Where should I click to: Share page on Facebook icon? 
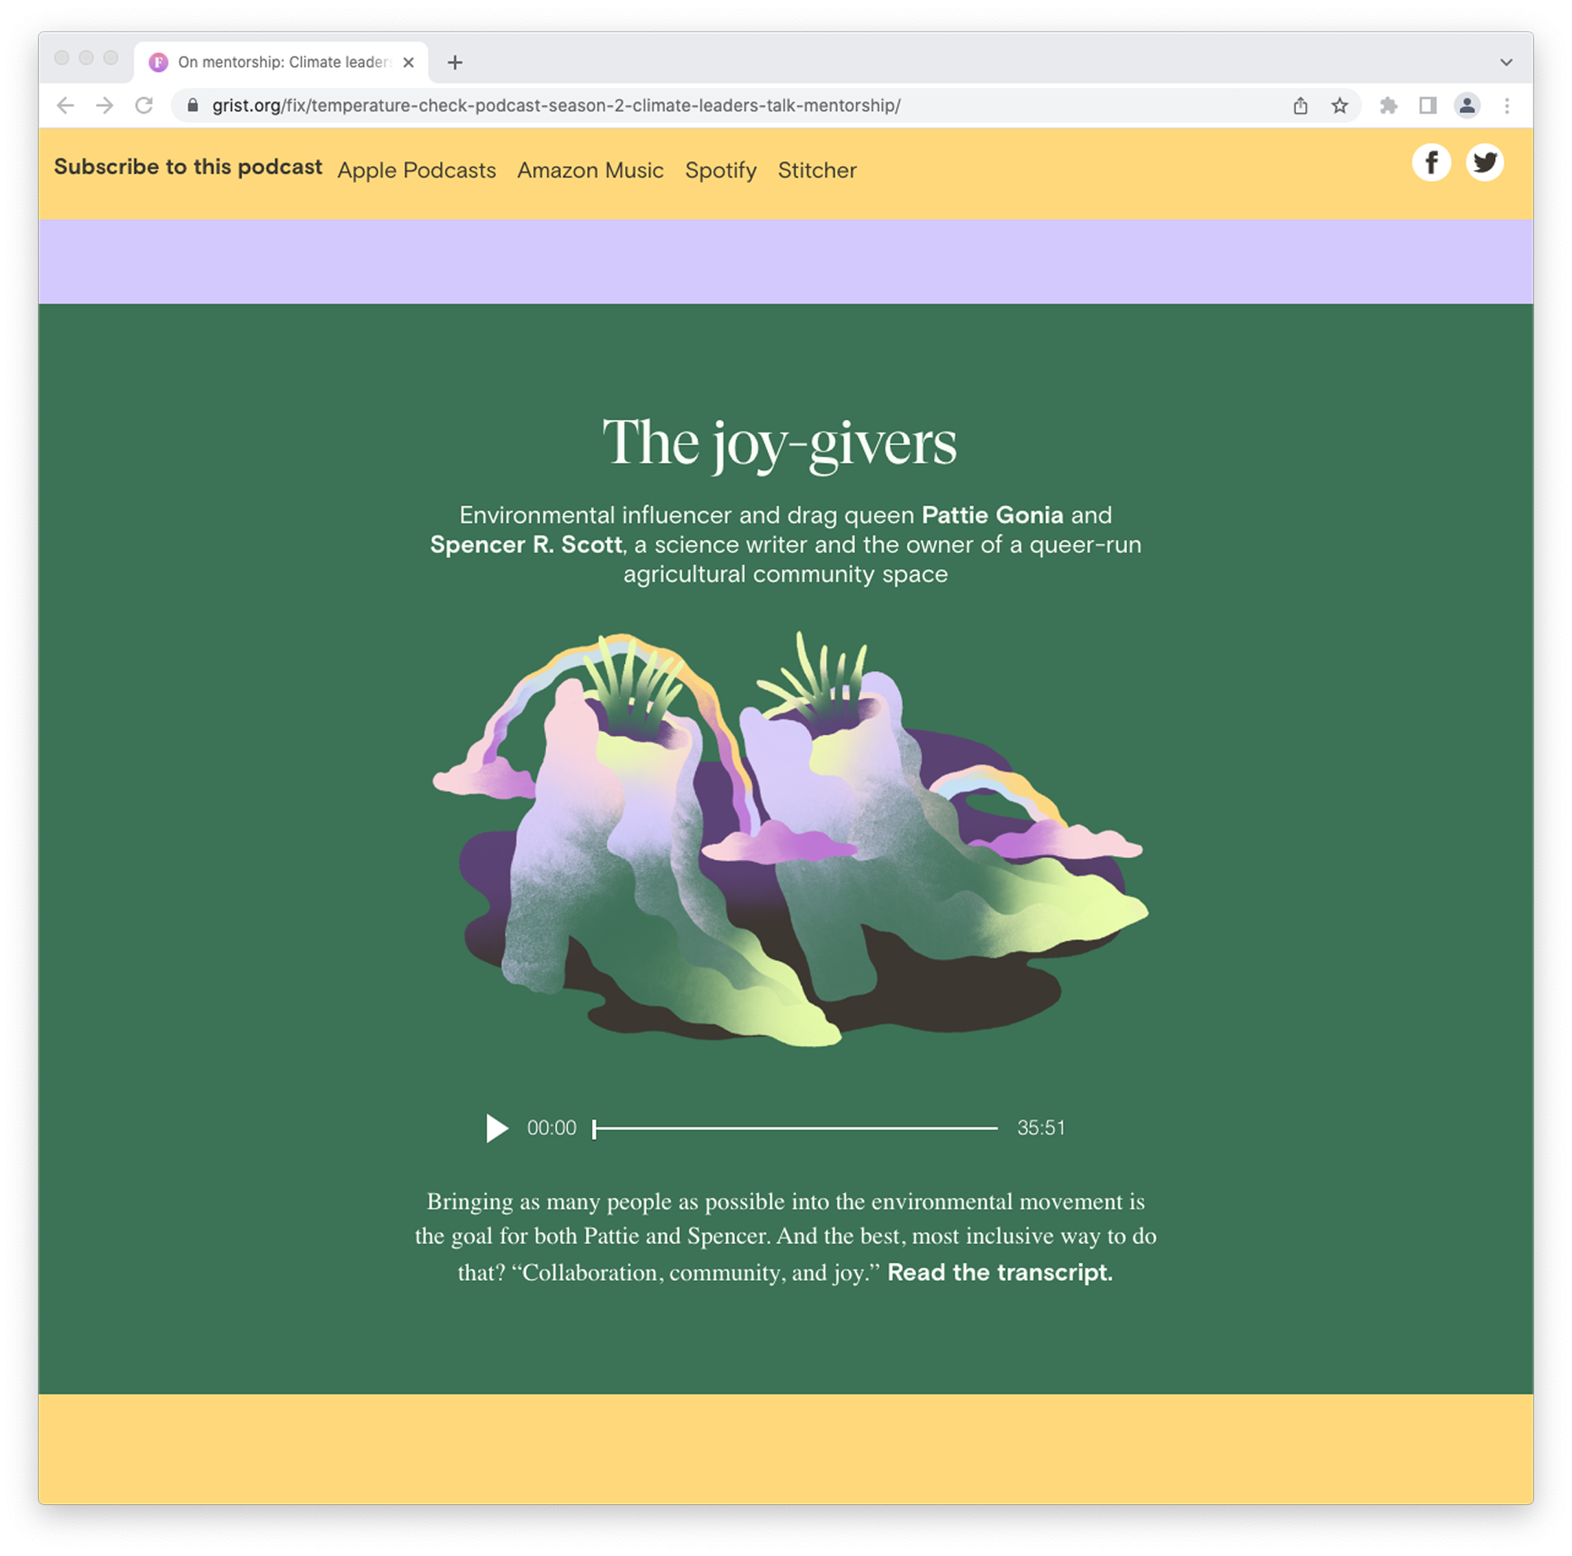[1431, 163]
